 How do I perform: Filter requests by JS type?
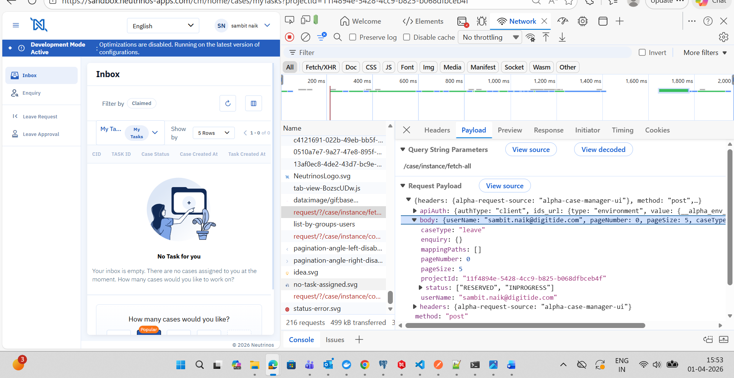click(x=389, y=67)
